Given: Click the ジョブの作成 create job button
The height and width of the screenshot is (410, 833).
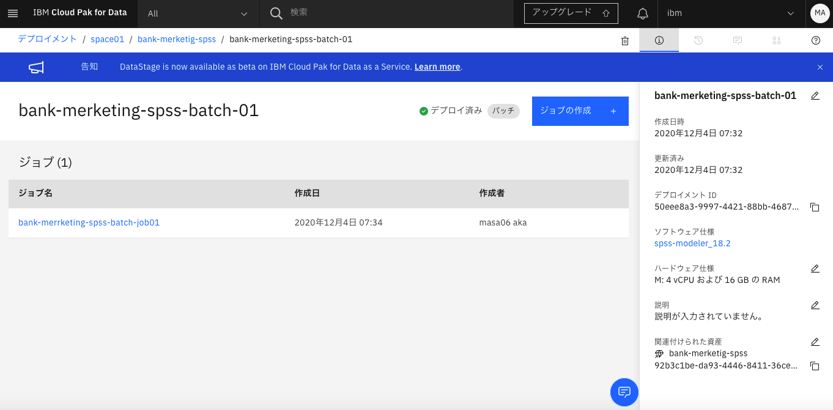Looking at the screenshot, I should (x=580, y=111).
